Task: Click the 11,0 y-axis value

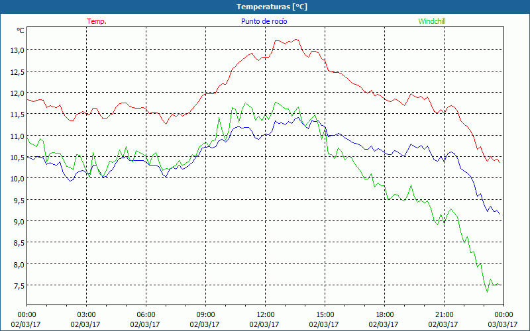Action: coord(17,136)
